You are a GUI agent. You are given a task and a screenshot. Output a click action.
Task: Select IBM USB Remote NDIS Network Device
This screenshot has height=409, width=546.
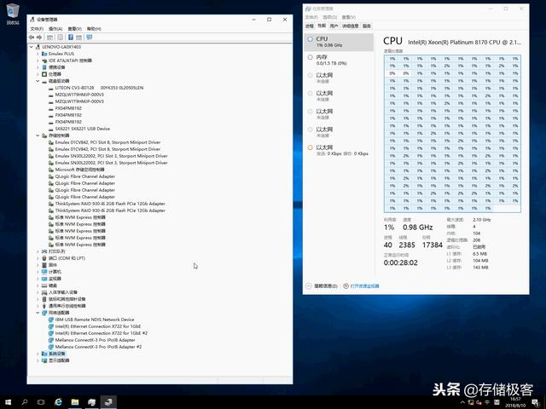click(x=95, y=320)
